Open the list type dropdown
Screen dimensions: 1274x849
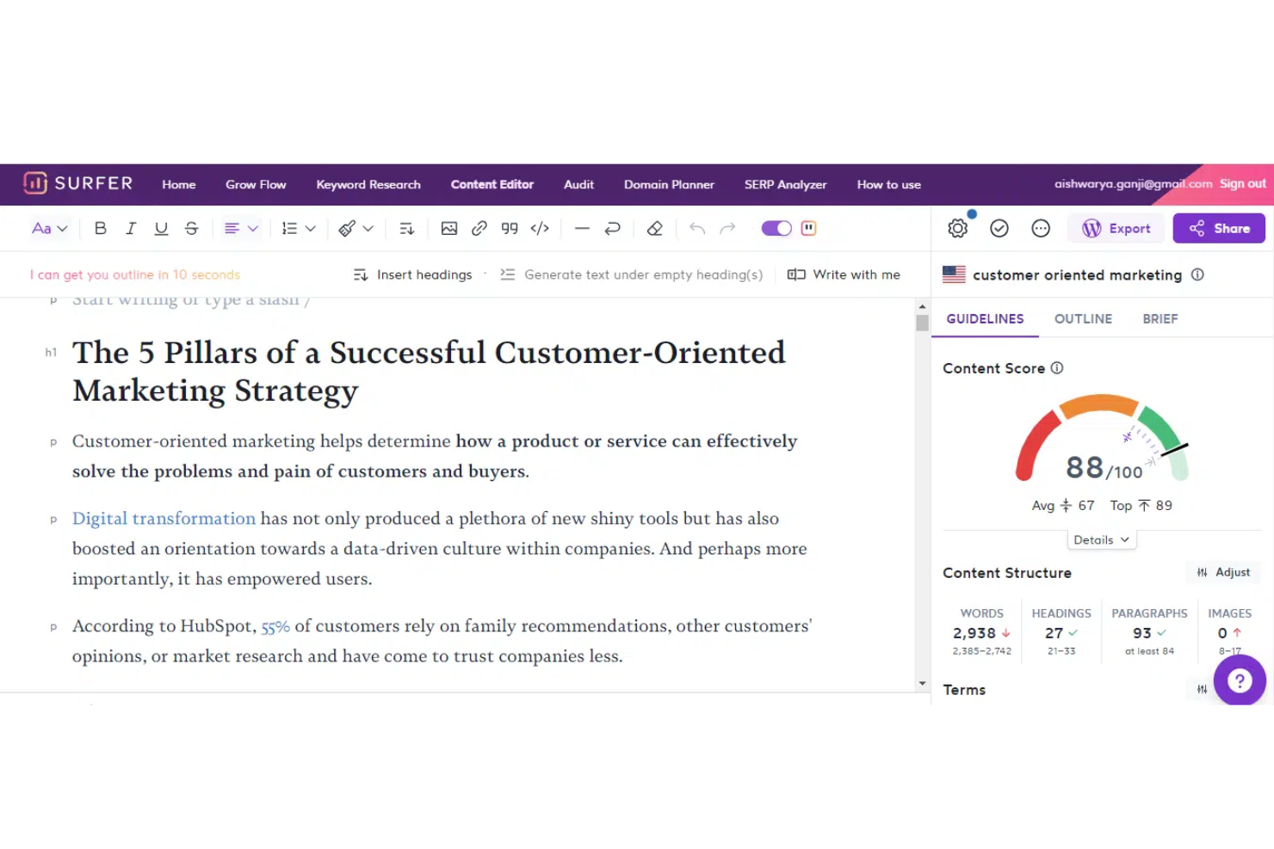[x=299, y=228]
